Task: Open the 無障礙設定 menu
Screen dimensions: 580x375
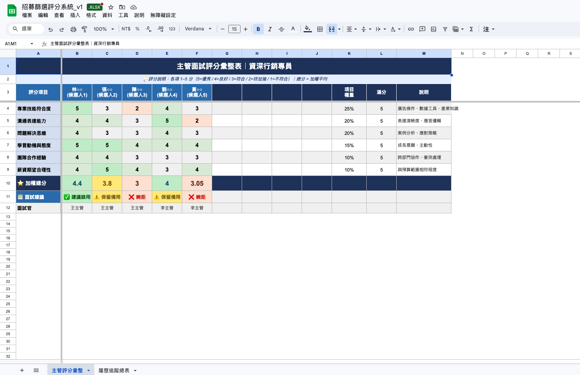Action: click(x=163, y=15)
